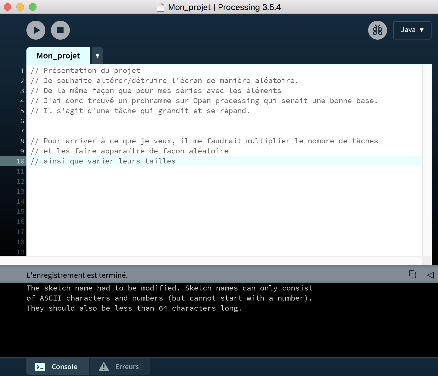The image size is (438, 376).
Task: Toggle the debugger butterfly icon
Action: pos(377,30)
